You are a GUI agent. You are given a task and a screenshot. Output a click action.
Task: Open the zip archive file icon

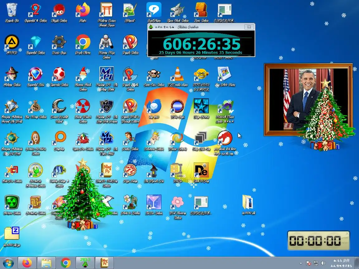12,237
